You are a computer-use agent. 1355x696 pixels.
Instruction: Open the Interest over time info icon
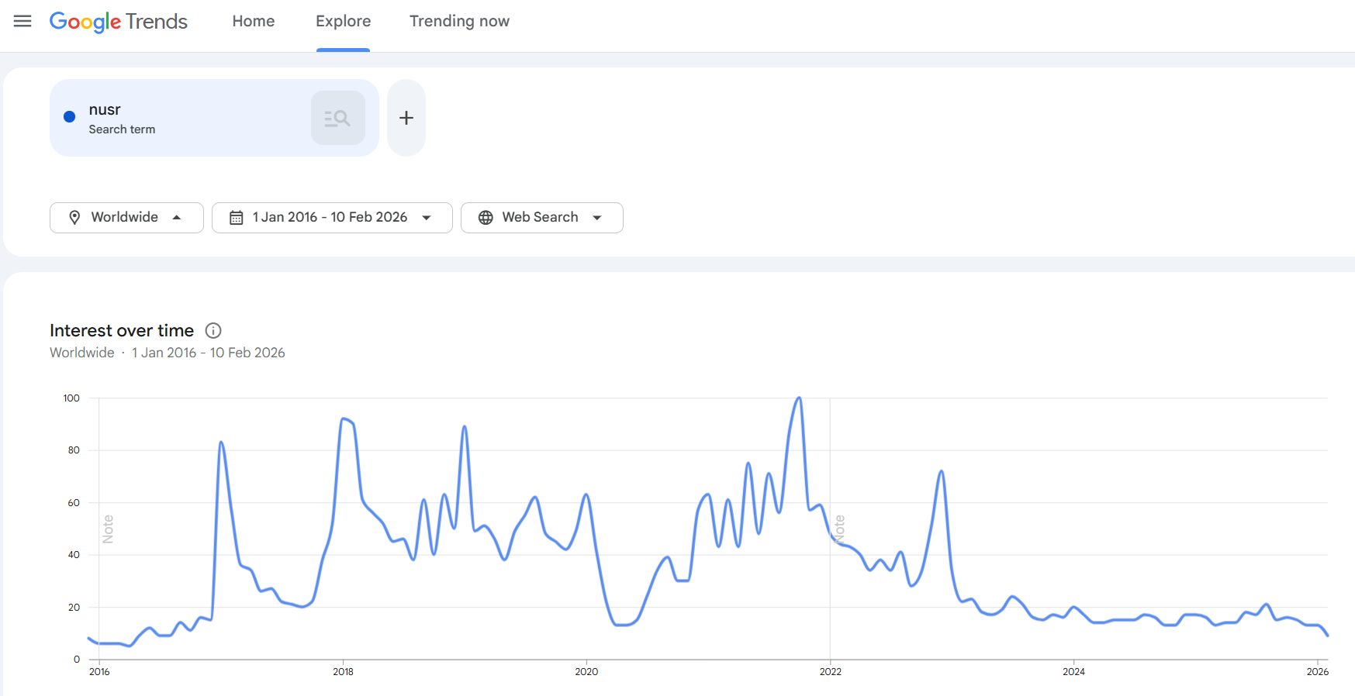click(213, 331)
